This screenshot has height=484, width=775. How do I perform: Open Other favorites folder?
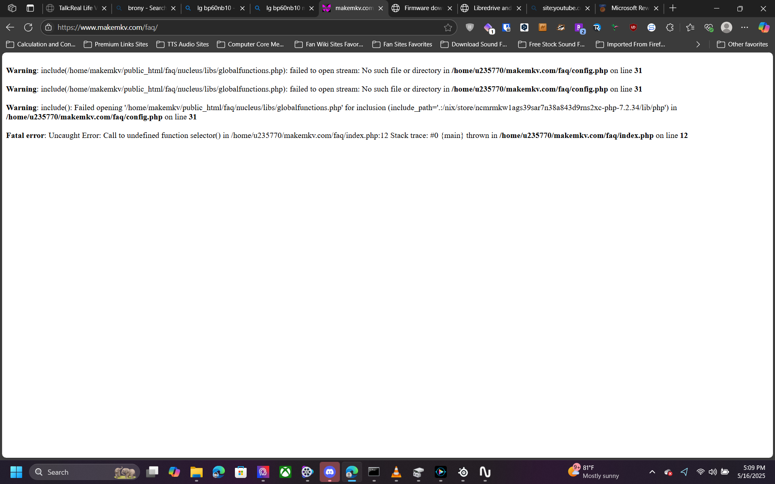[742, 44]
